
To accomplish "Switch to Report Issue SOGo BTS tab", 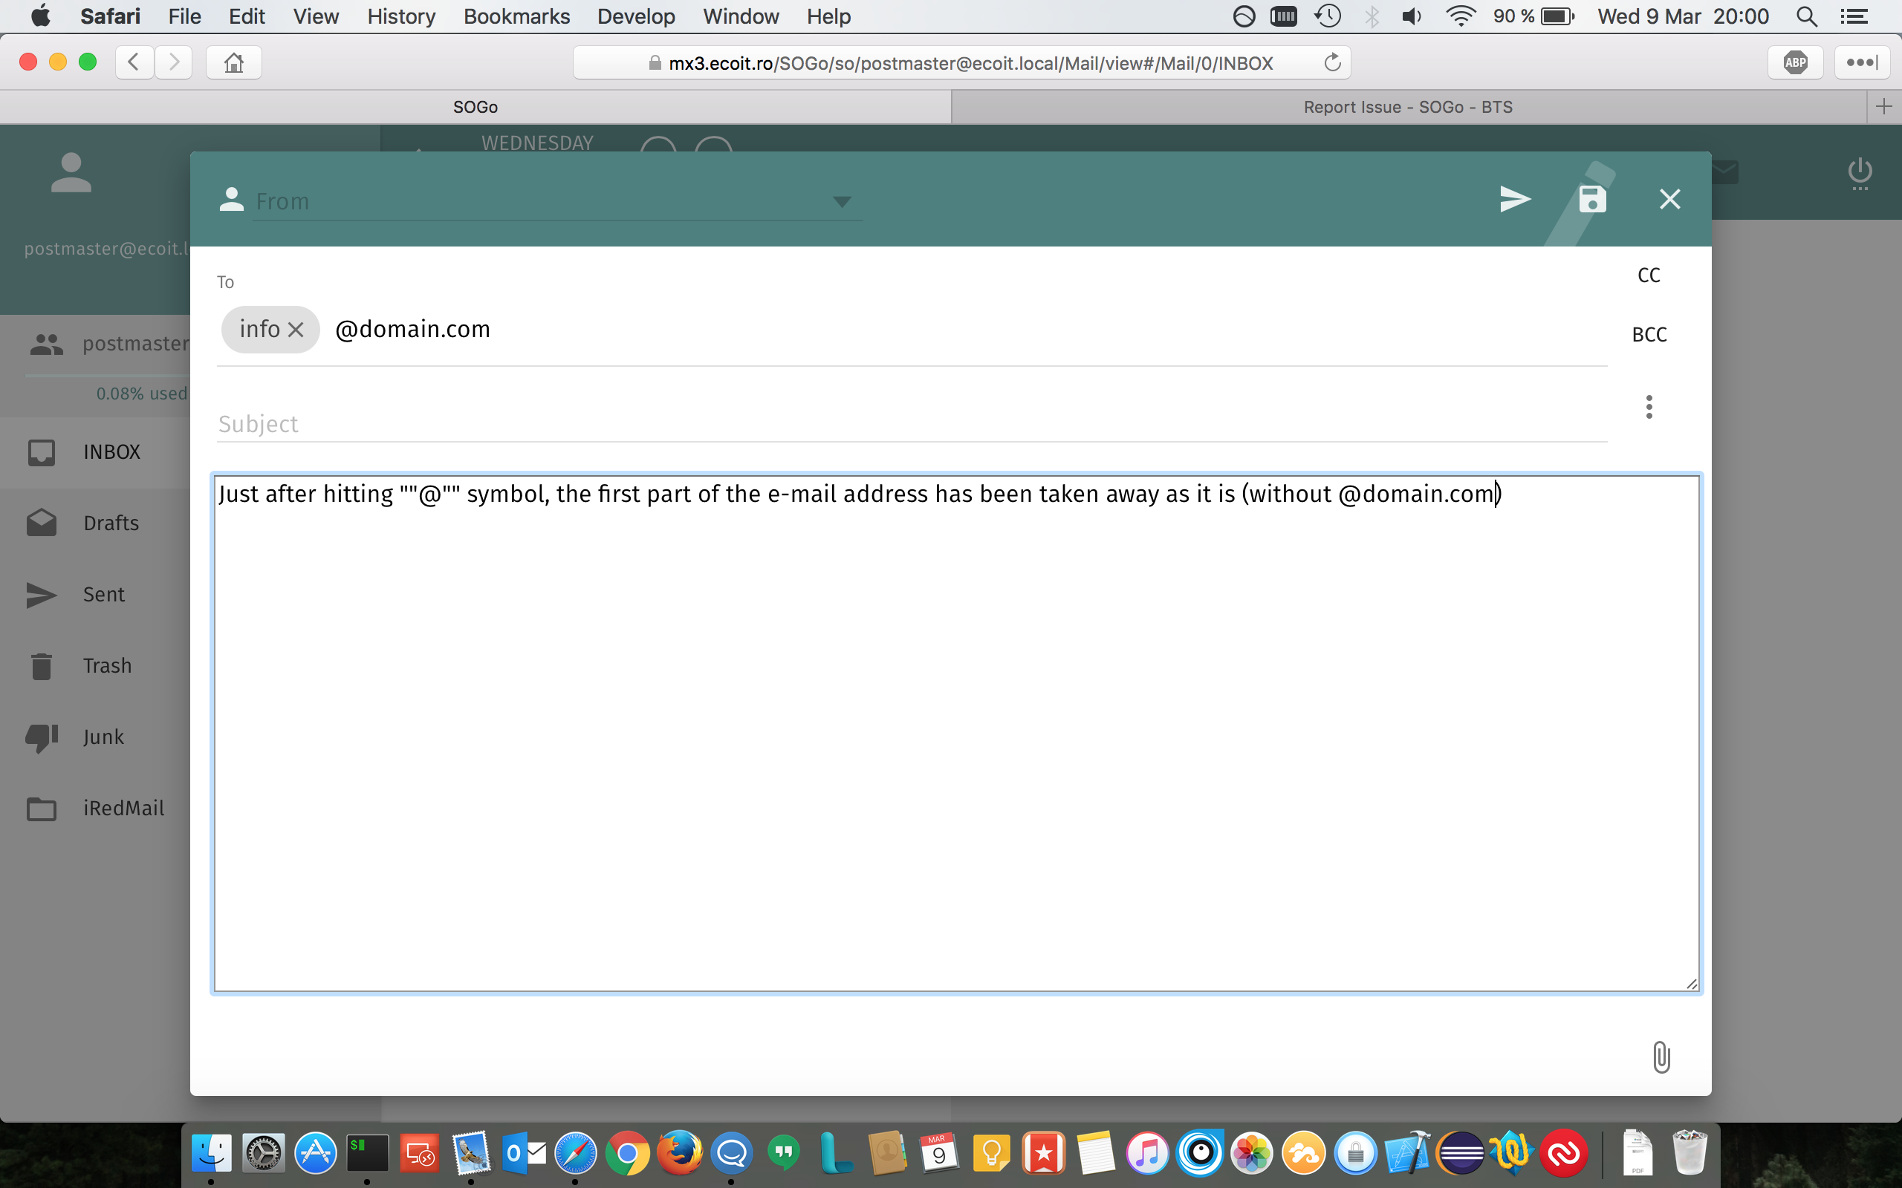I will tap(1407, 107).
